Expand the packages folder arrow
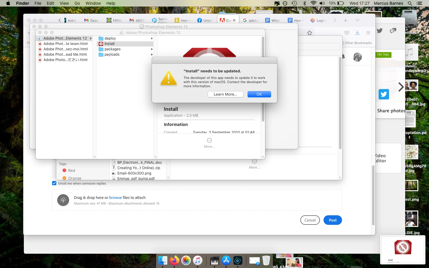 click(152, 49)
